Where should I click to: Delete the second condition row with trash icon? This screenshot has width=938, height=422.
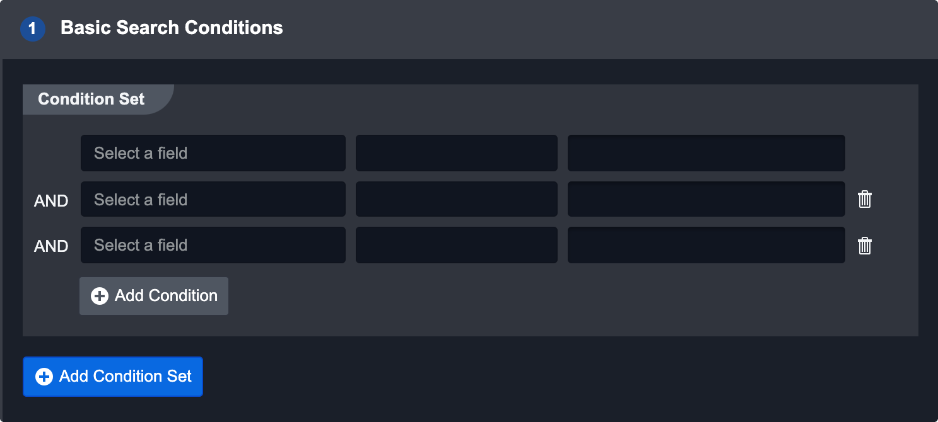point(865,200)
